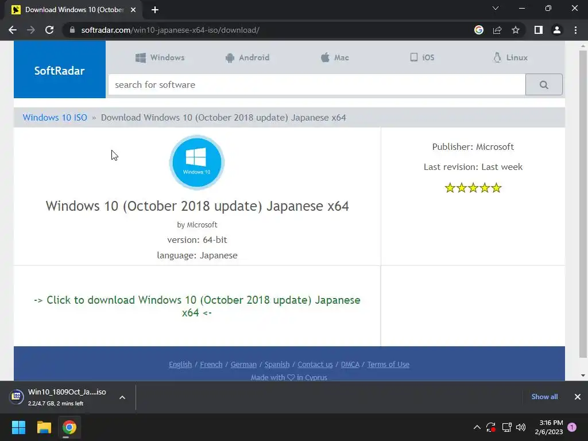
Task: Select the Download Windows 10 tab
Action: tap(74, 10)
